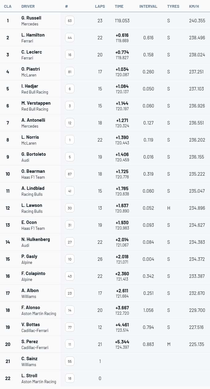Click Verstappen's number 3 badge
The width and height of the screenshot is (210, 389).
coord(70,106)
